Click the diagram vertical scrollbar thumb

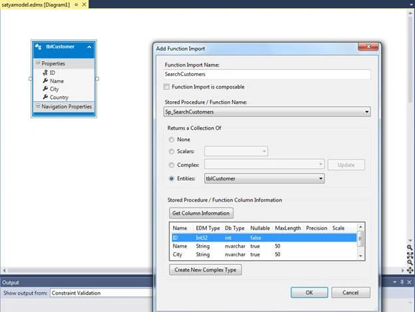(410, 60)
